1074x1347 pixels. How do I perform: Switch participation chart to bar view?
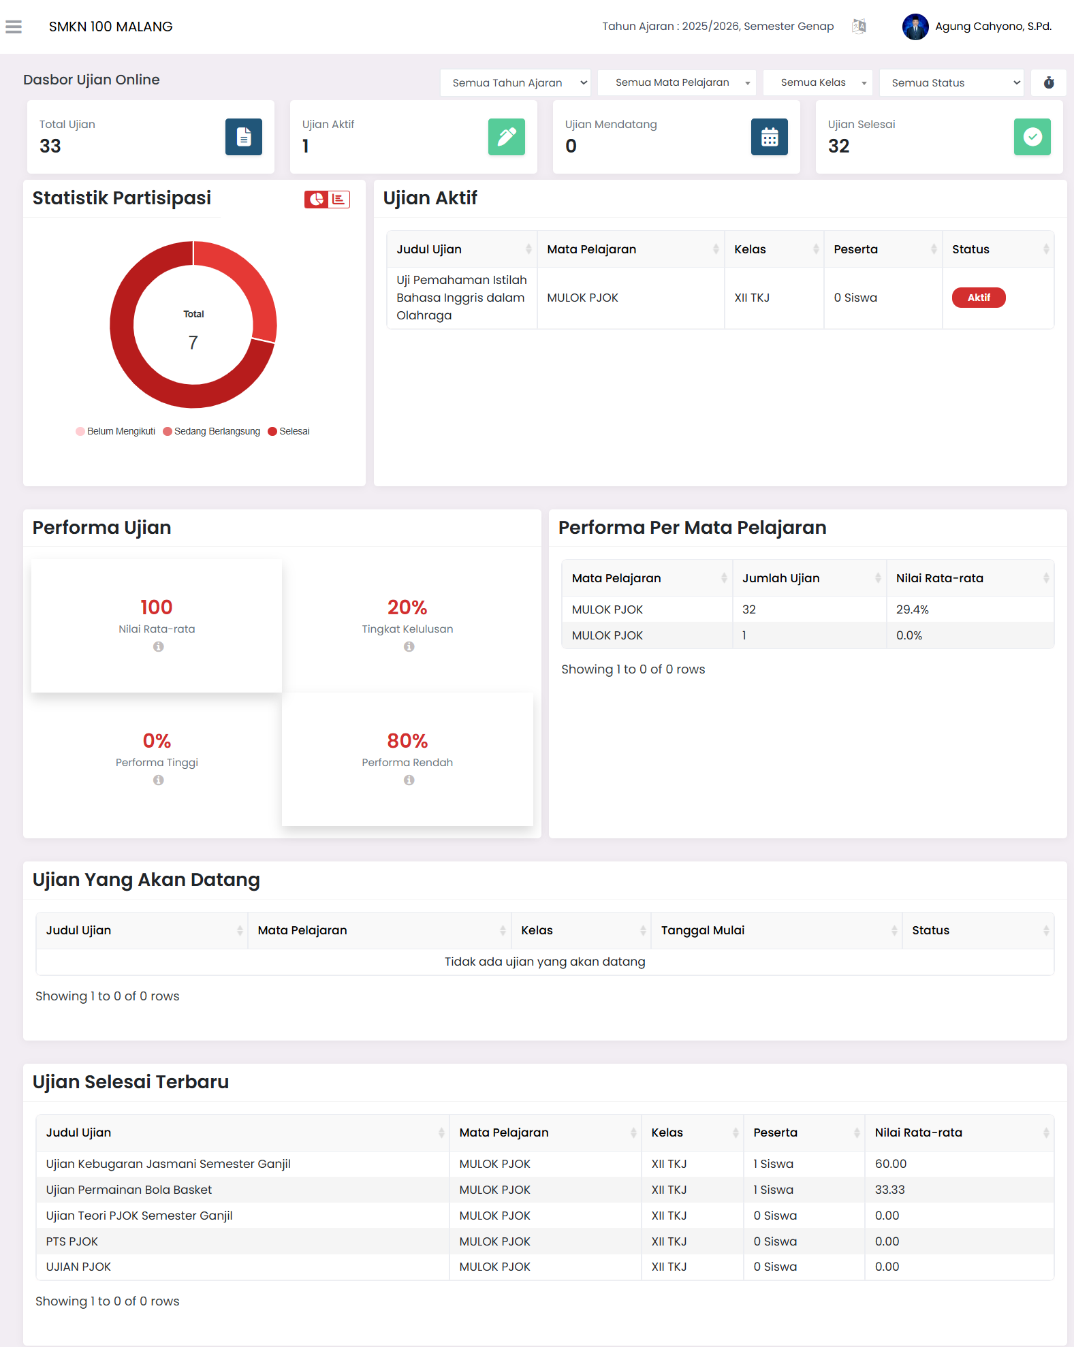(338, 199)
